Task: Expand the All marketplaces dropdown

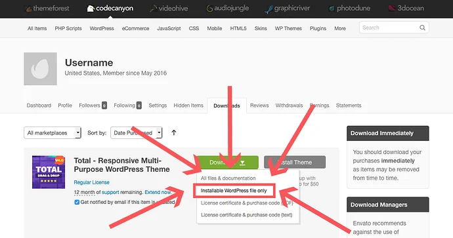Action: (x=53, y=132)
